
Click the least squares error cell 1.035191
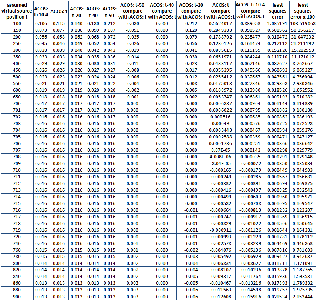pos(277,23)
